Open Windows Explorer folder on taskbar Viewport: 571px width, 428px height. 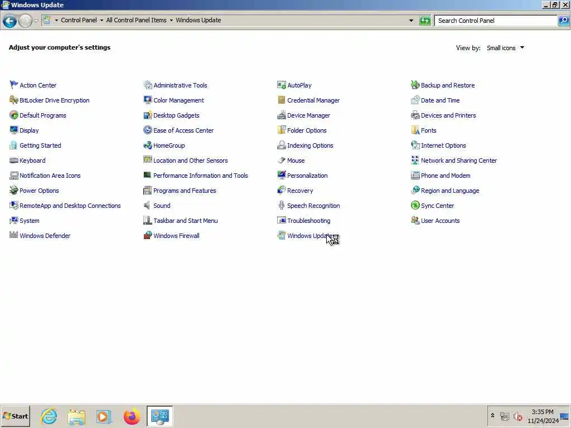click(76, 416)
